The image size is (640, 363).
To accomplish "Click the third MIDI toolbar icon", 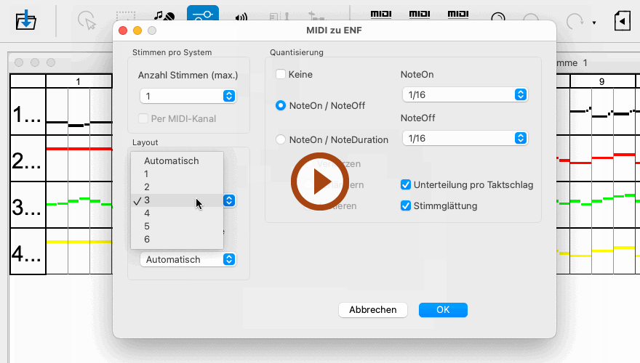I will (x=457, y=16).
